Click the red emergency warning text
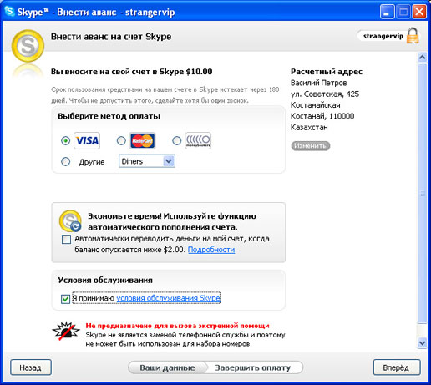The height and width of the screenshot is (385, 431). pos(177,326)
